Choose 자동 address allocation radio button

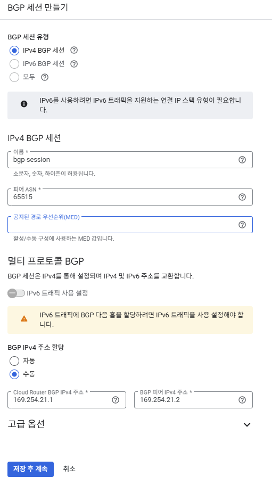(x=14, y=361)
